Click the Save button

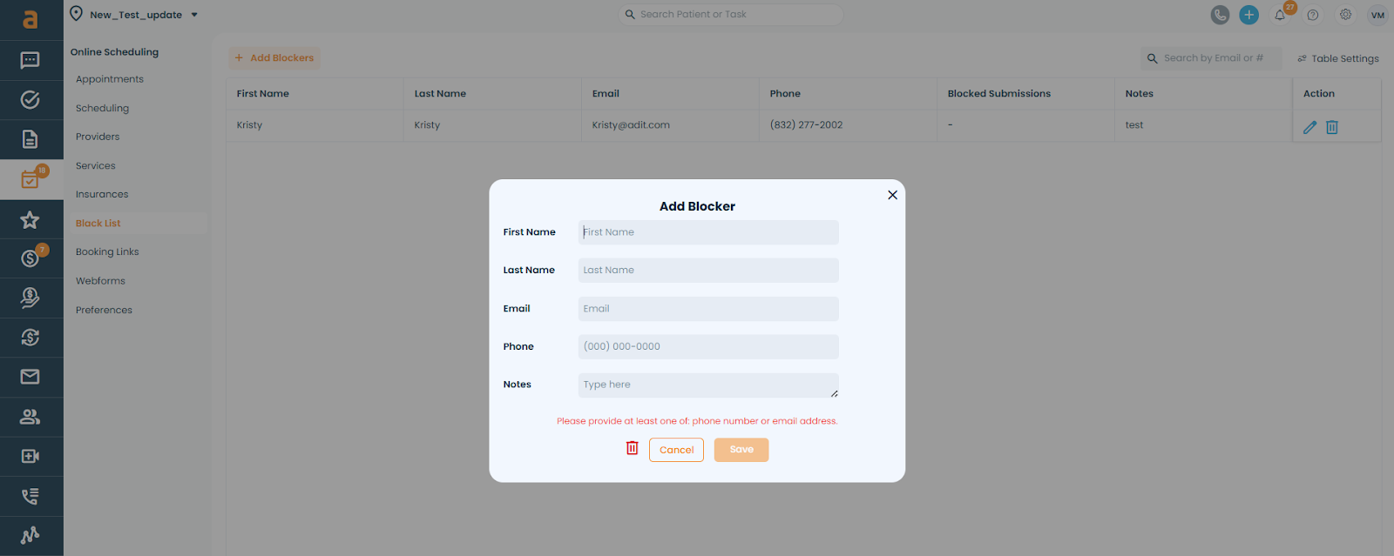pos(741,450)
